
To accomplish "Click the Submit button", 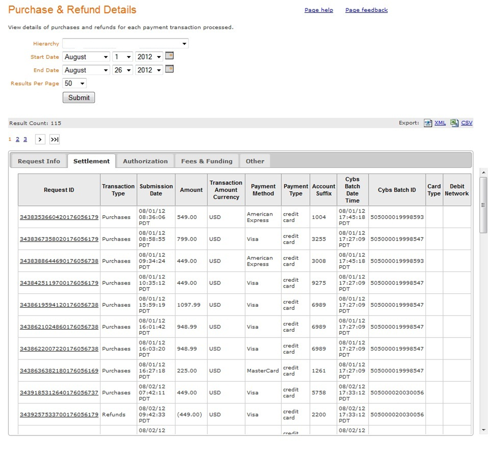I will tap(79, 97).
